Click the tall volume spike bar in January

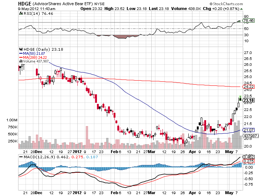click(x=87, y=137)
